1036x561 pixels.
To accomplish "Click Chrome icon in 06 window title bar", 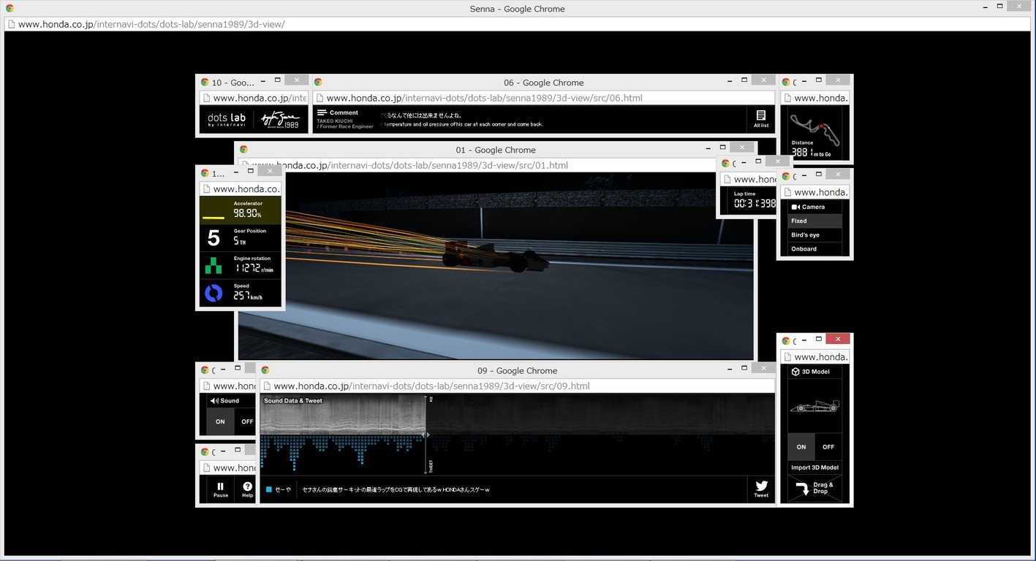I will pos(318,82).
